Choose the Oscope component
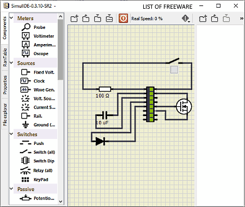The height and width of the screenshot is (207, 245). (x=35, y=53)
